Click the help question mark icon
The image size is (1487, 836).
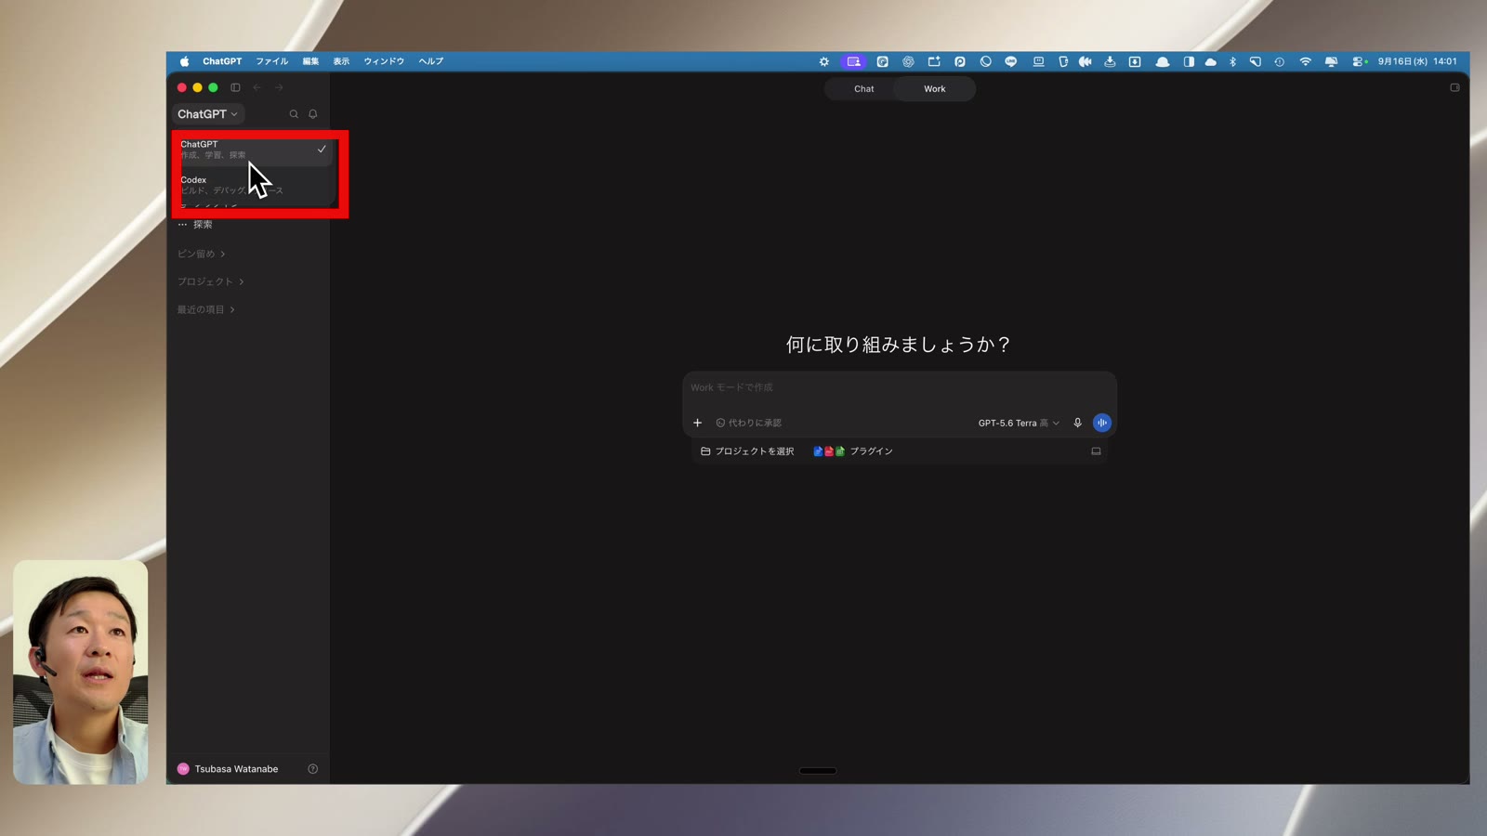313,769
